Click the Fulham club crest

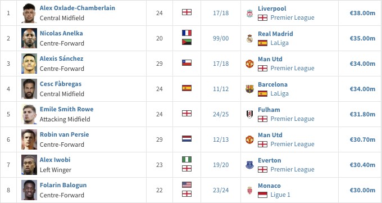click(249, 114)
